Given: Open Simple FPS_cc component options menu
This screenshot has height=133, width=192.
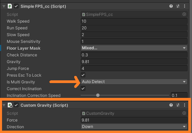Looking at the screenshot, I should click(185, 6).
